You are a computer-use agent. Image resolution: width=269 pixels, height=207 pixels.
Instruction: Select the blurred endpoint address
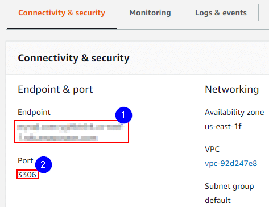click(72, 131)
